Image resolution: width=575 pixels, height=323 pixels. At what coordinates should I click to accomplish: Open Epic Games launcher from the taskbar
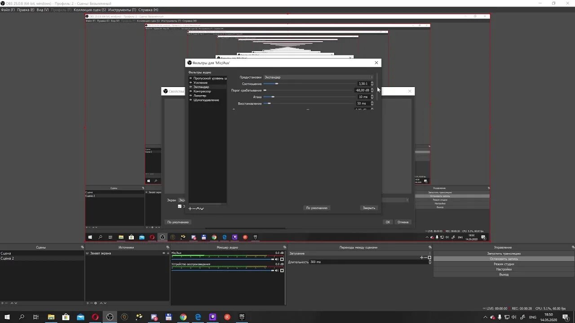[x=242, y=317]
